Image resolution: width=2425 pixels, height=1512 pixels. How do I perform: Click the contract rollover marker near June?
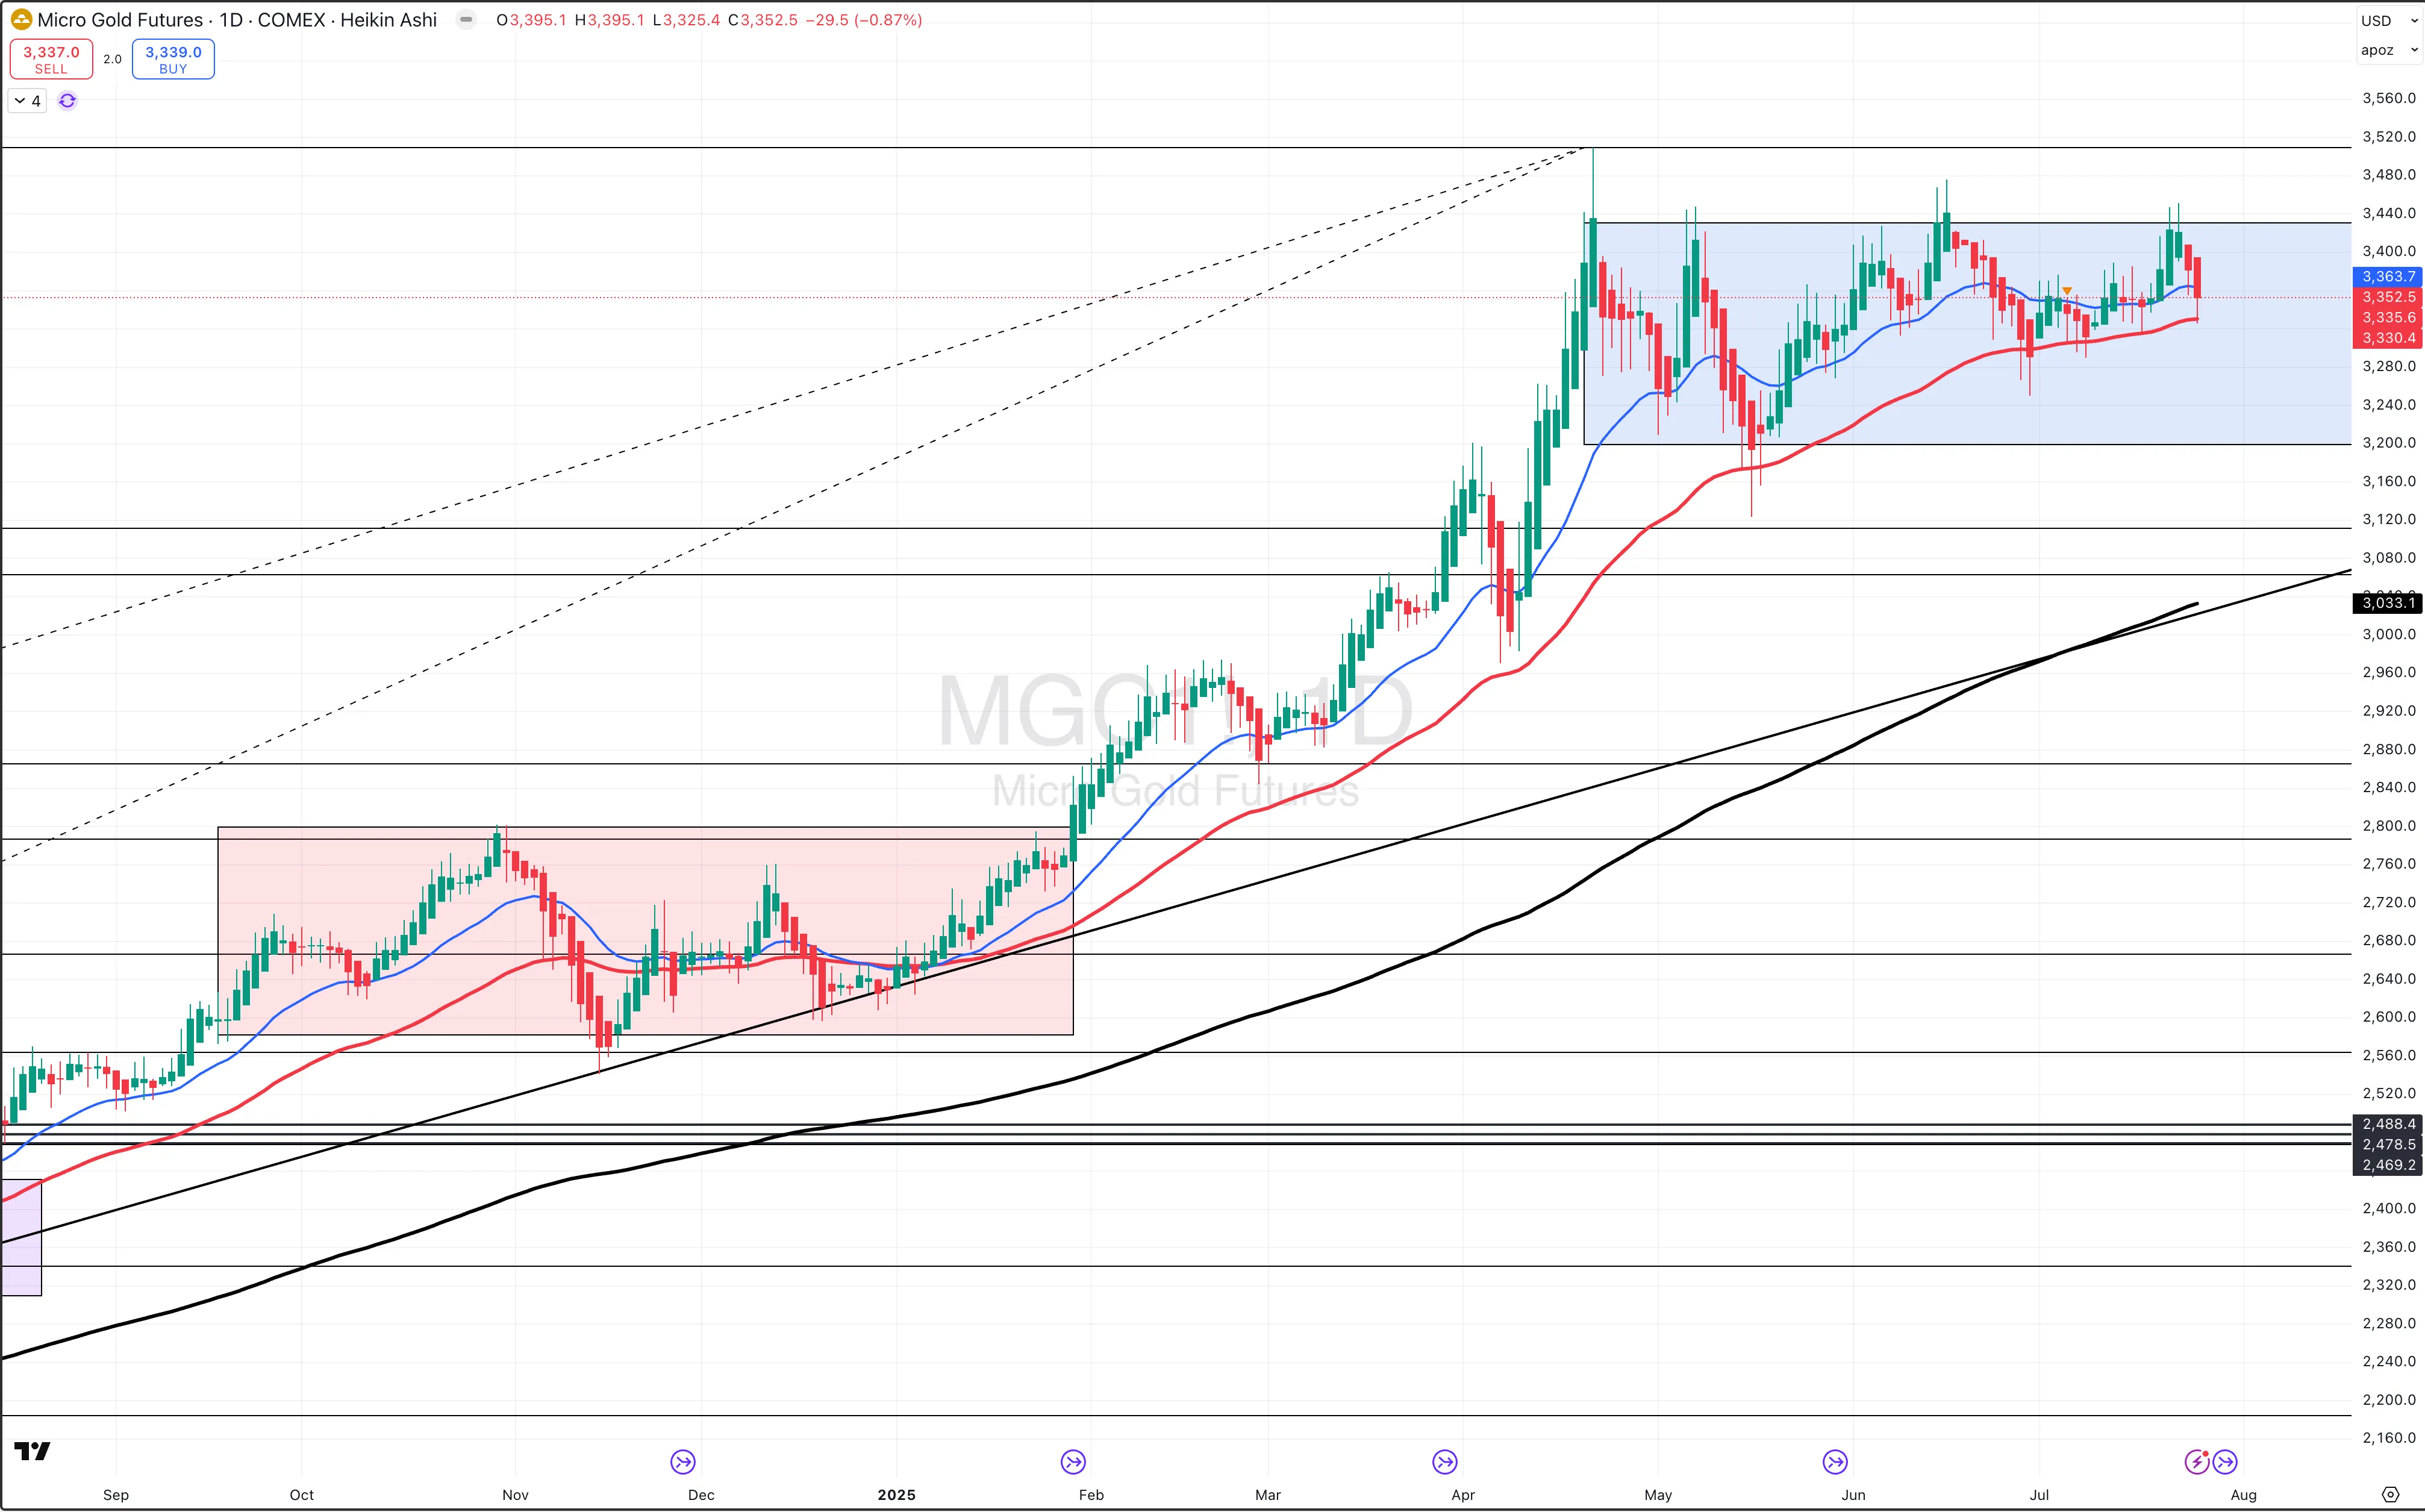(x=1834, y=1463)
